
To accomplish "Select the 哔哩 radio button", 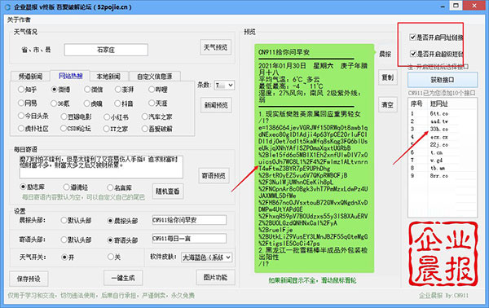I will [158, 90].
